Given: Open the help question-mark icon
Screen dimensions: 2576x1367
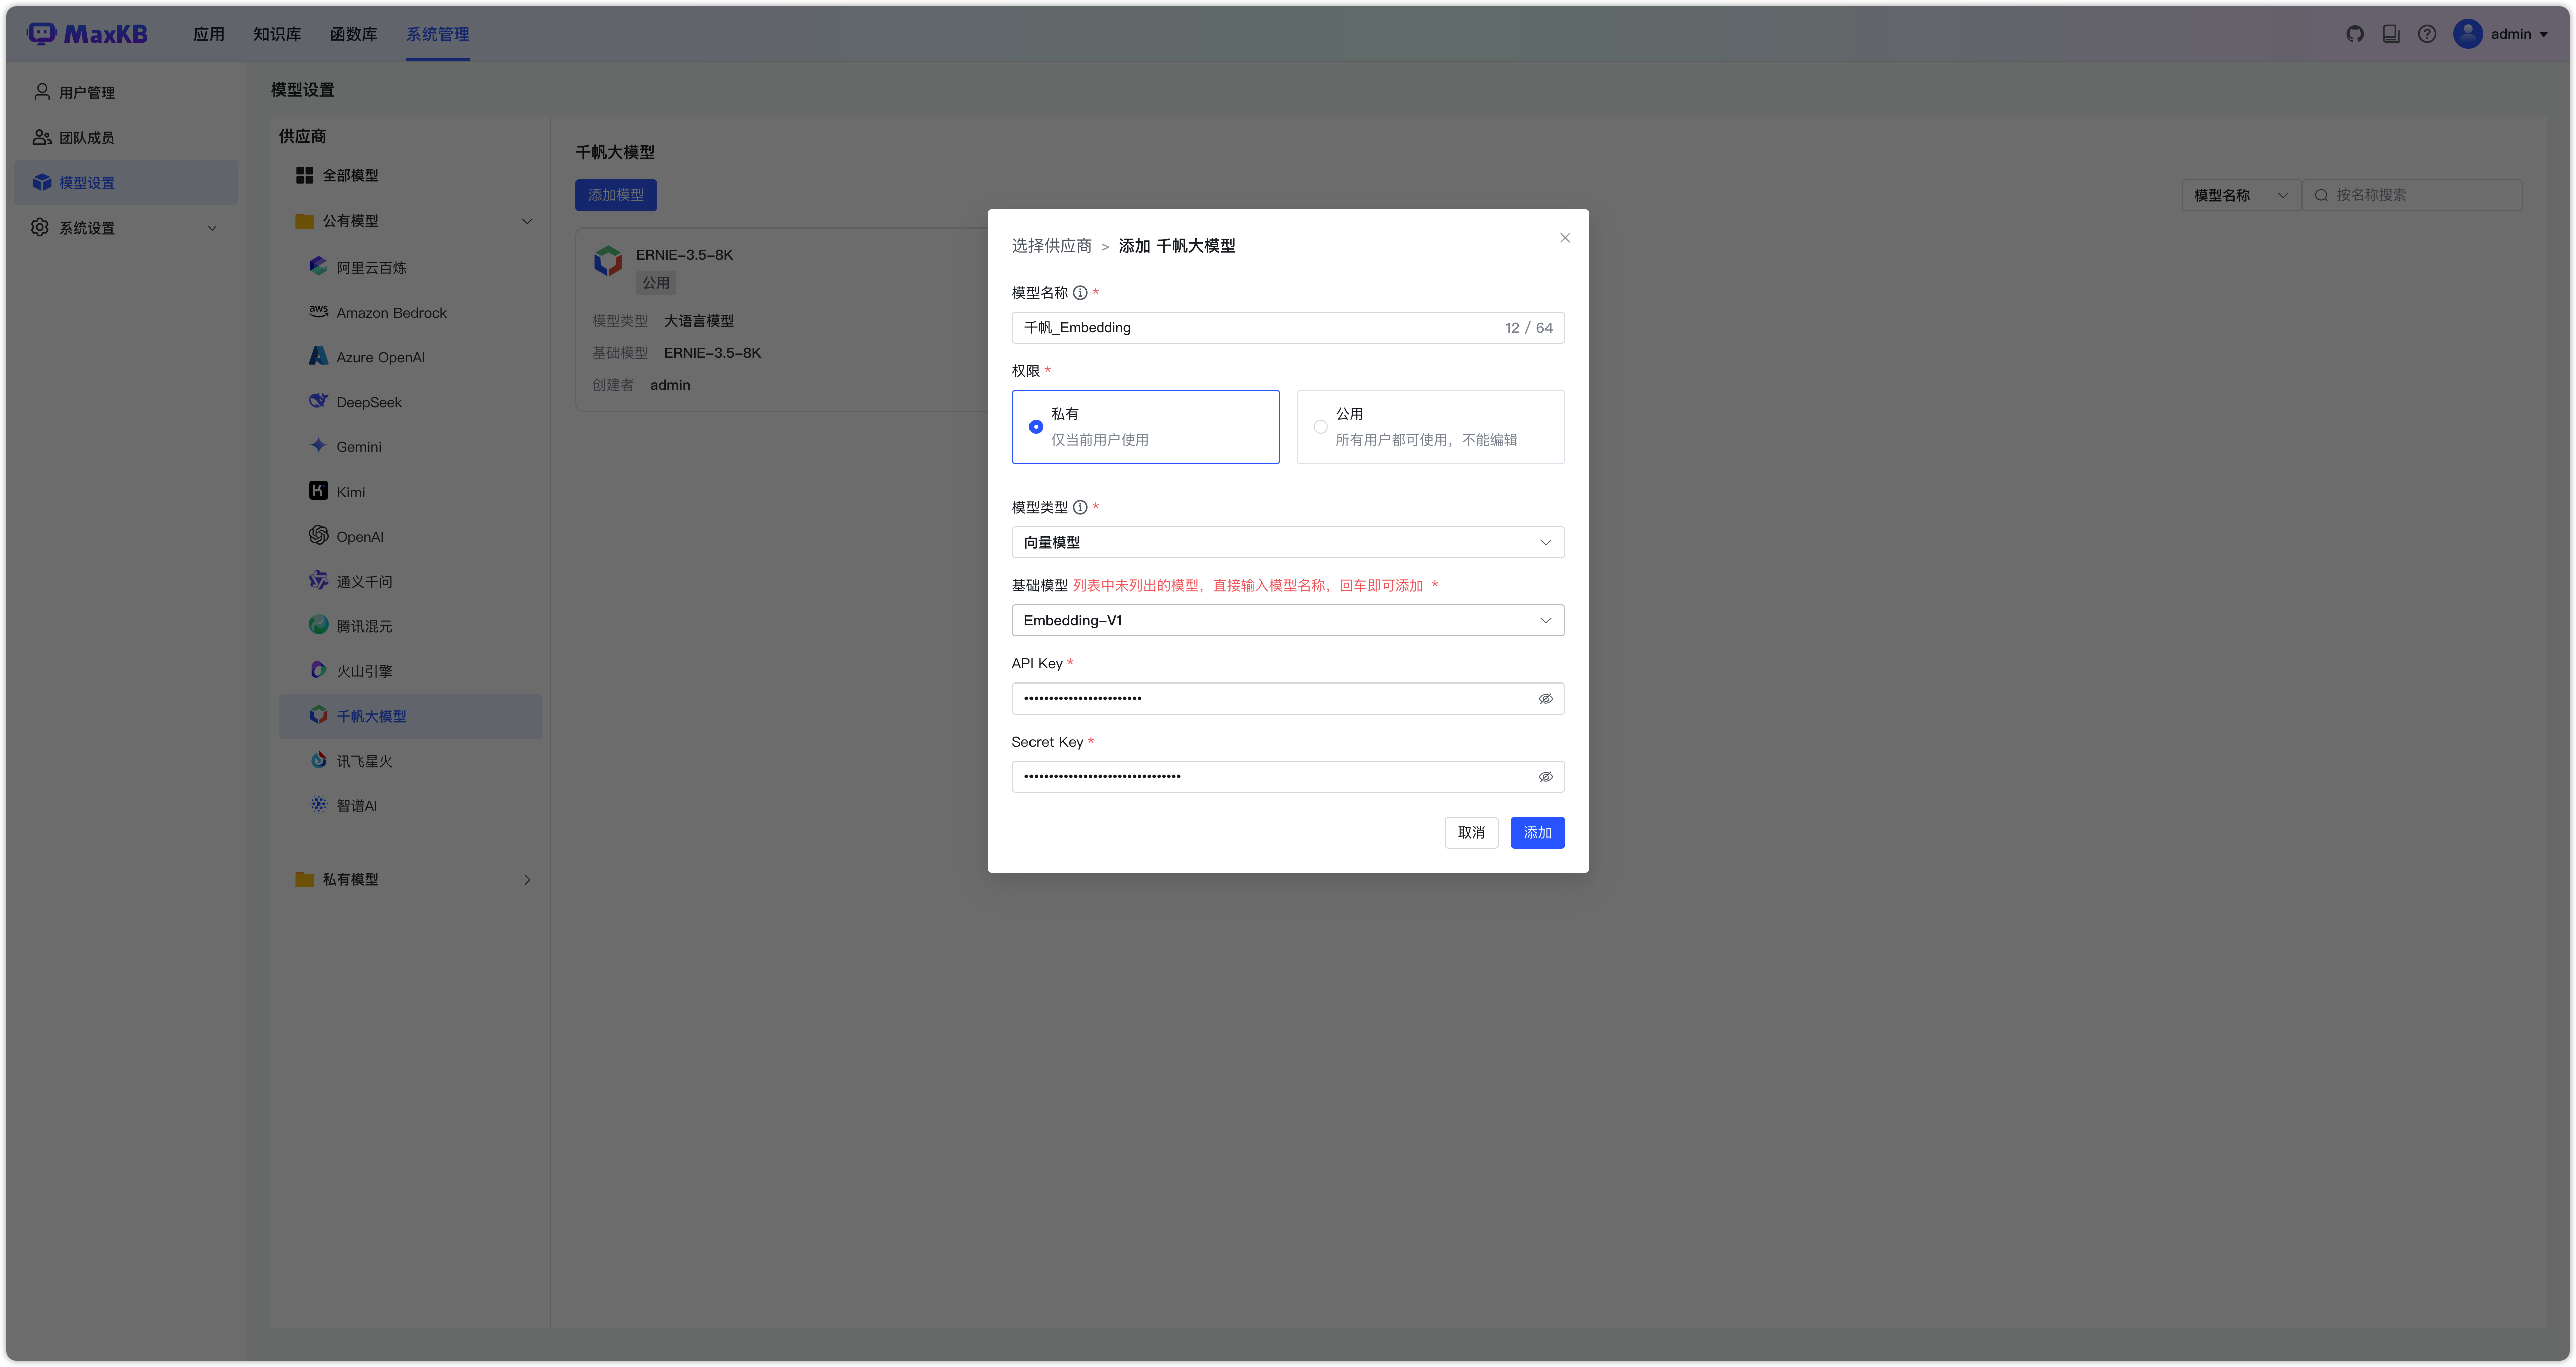Looking at the screenshot, I should [x=2427, y=34].
